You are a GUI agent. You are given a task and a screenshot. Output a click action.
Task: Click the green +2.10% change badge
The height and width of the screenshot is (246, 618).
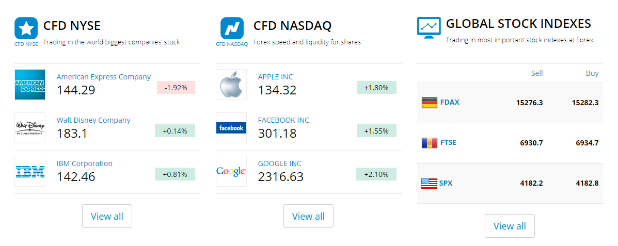click(x=376, y=174)
